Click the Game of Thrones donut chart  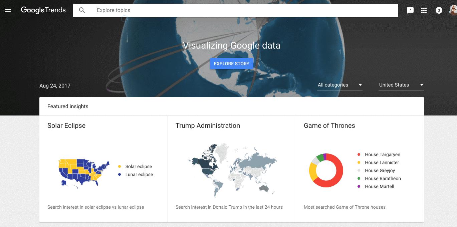coord(326,170)
